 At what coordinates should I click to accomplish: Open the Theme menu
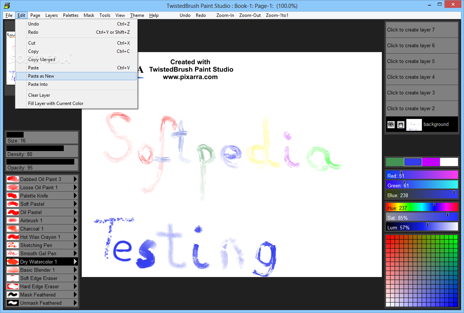[137, 15]
